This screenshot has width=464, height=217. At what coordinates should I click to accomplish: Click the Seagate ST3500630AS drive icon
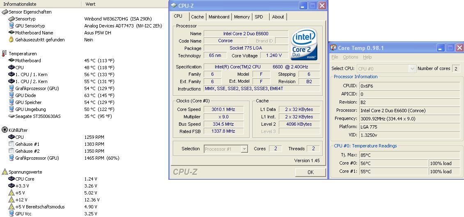coord(11,116)
